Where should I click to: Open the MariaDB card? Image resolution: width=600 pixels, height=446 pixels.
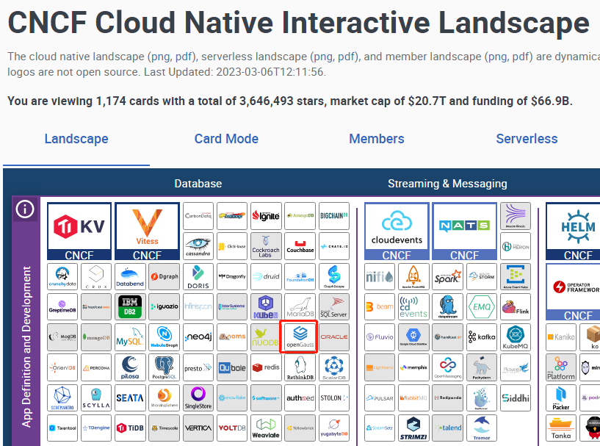[x=300, y=306]
